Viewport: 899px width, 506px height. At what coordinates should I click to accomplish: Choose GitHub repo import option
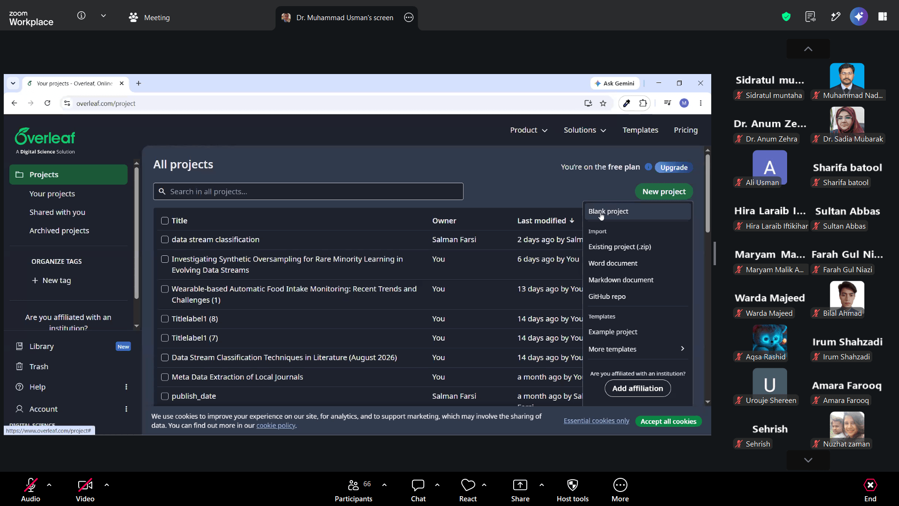[637, 297]
